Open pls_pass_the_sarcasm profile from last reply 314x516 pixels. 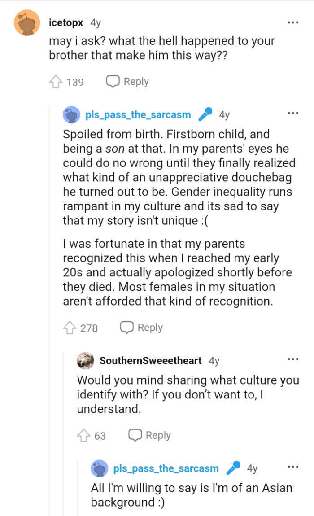tap(166, 468)
